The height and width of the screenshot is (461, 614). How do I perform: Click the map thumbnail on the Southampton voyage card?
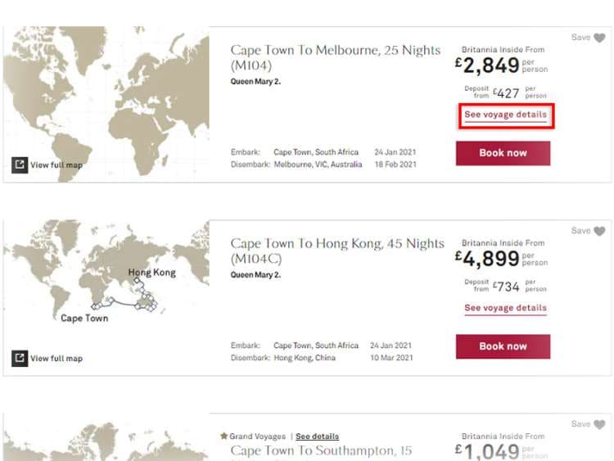106,442
